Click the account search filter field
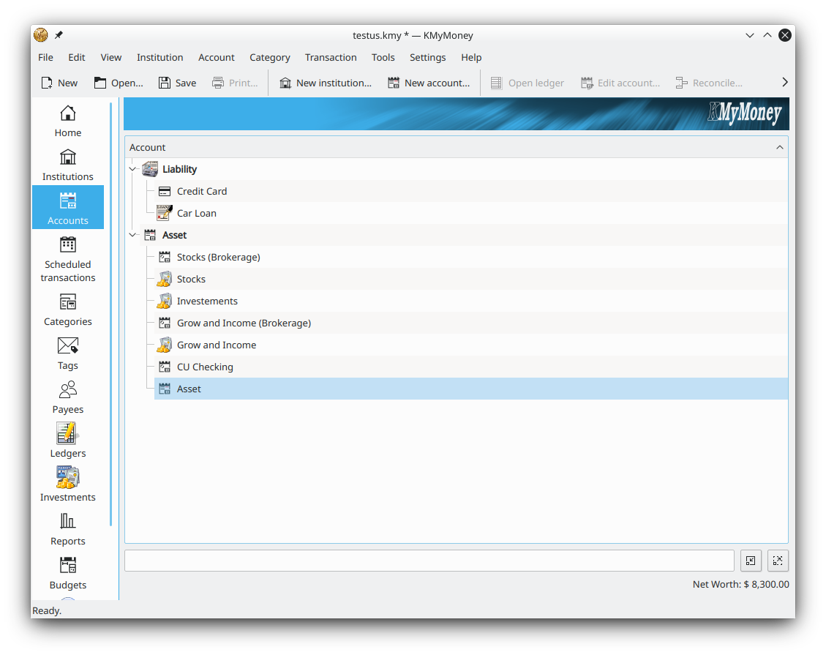 point(429,561)
